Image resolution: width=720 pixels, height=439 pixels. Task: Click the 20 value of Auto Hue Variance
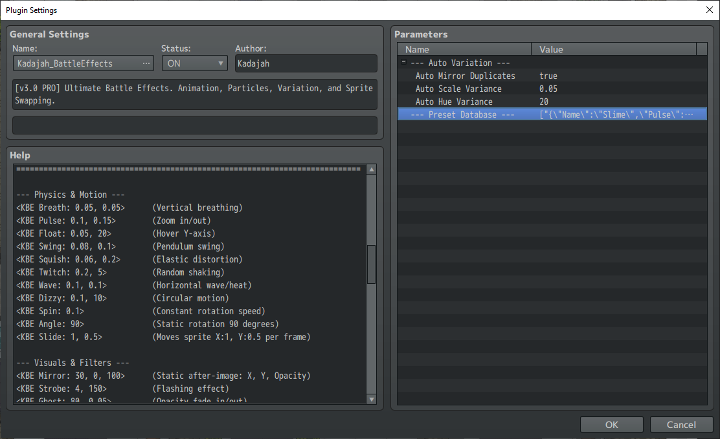click(x=544, y=102)
